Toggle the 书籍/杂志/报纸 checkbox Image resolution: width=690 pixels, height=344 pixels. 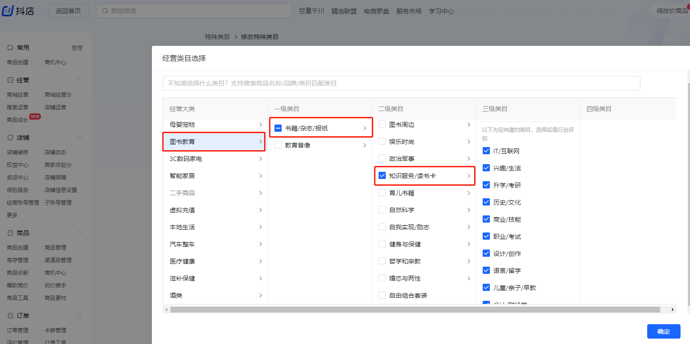278,128
